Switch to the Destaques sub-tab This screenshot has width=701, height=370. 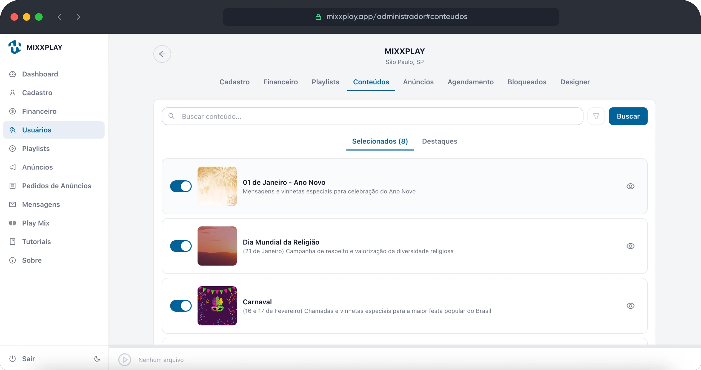(x=440, y=142)
